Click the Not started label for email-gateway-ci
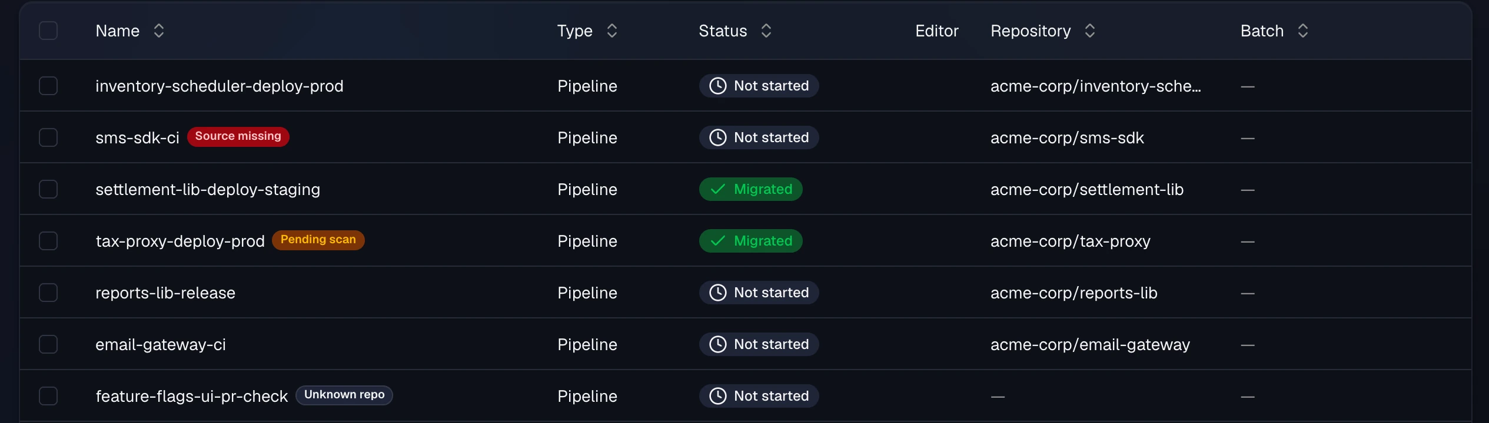 pyautogui.click(x=772, y=344)
